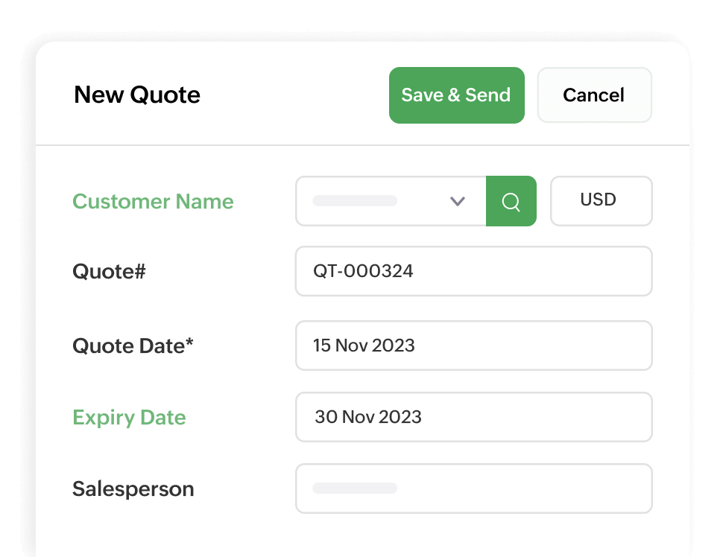Click the Salesperson label
Screen dimensions: 726x557
coord(133,489)
